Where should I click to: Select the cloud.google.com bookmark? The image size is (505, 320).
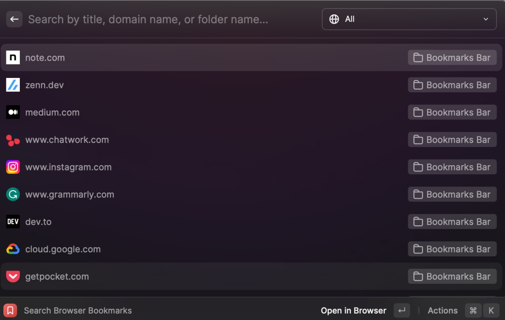[x=251, y=249]
